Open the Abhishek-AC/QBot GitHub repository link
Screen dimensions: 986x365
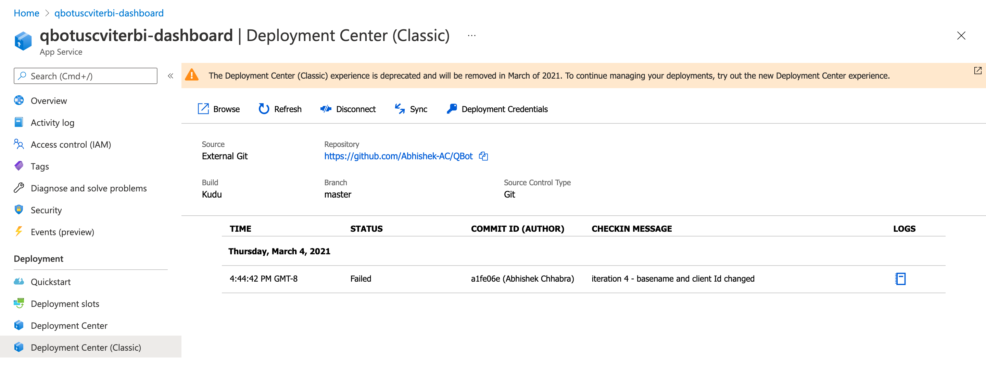click(398, 156)
